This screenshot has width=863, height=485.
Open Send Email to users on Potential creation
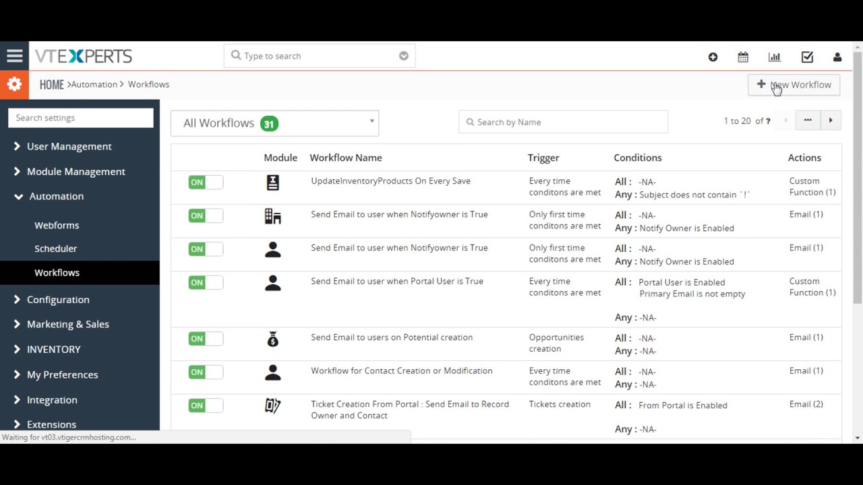[392, 337]
